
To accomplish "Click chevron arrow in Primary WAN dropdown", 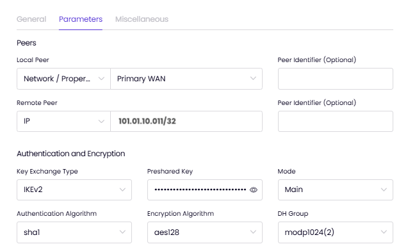I will click(253, 79).
